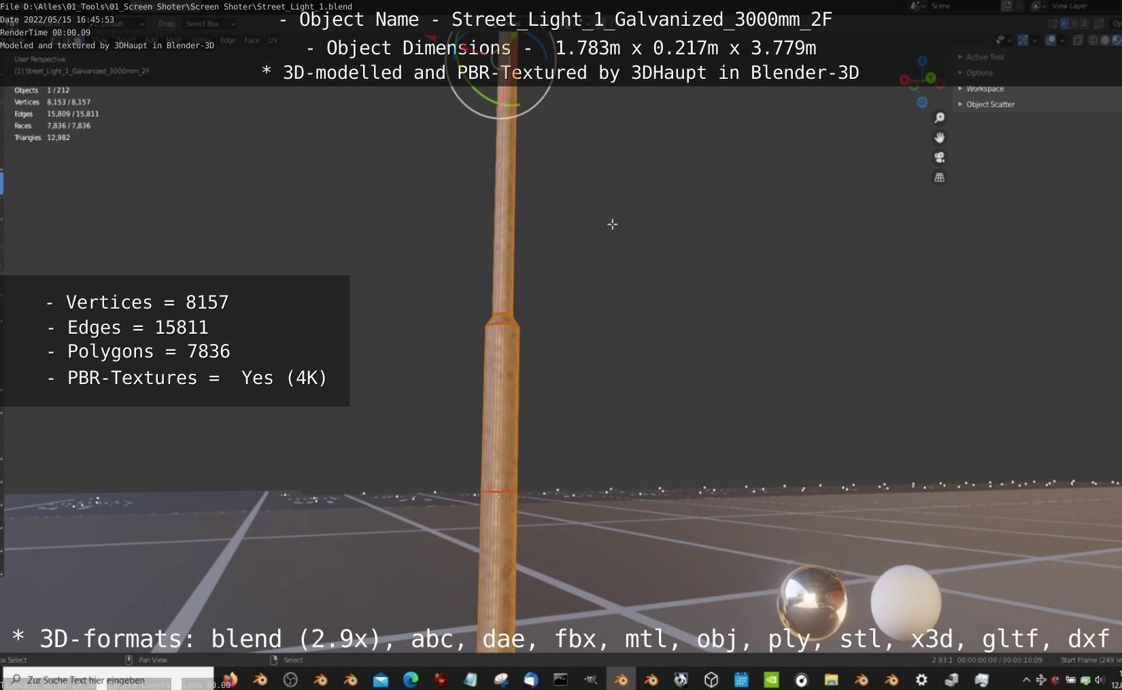Click the 'Vertices 8,153 / 8,157' statistic
The height and width of the screenshot is (690, 1122).
pyautogui.click(x=52, y=102)
